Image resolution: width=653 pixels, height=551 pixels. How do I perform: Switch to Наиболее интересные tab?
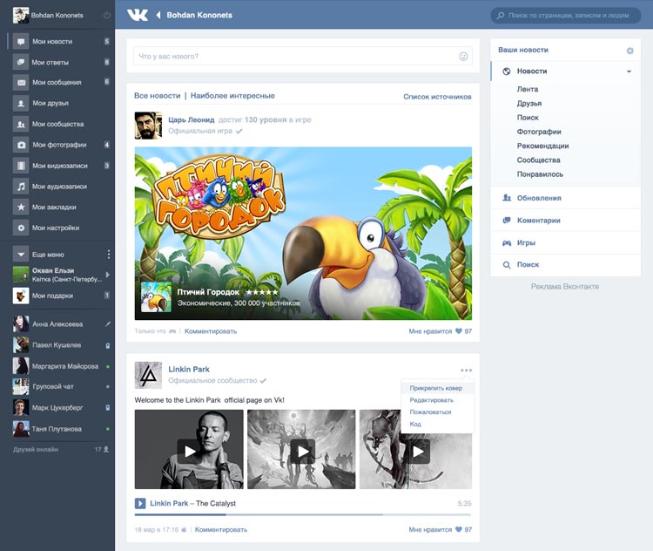[x=232, y=96]
